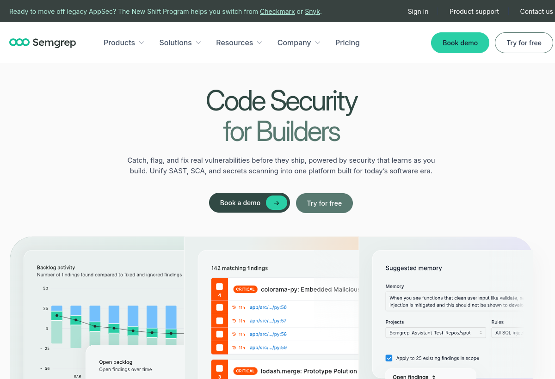Open the Open findings selector
Viewport: 555px width, 379px height.
[x=414, y=377]
